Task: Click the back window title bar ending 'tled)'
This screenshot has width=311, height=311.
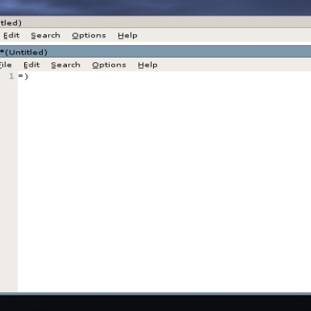Action: [155, 23]
